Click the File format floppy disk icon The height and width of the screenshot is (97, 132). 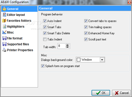[x=4, y=38]
